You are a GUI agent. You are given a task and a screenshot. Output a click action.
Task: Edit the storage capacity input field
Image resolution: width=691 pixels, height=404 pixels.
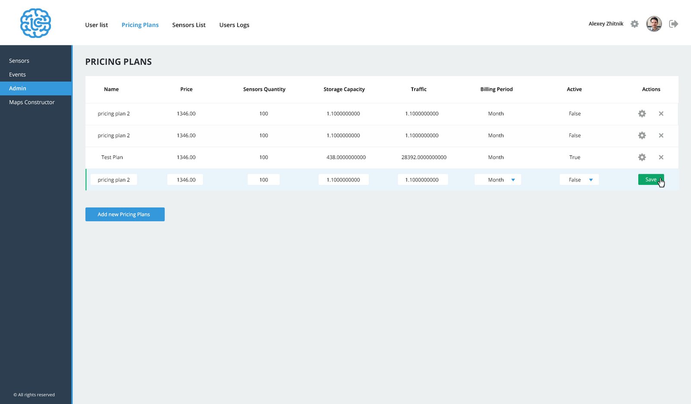click(x=343, y=180)
